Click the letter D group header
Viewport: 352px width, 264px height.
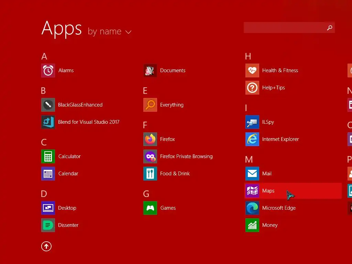click(x=44, y=194)
